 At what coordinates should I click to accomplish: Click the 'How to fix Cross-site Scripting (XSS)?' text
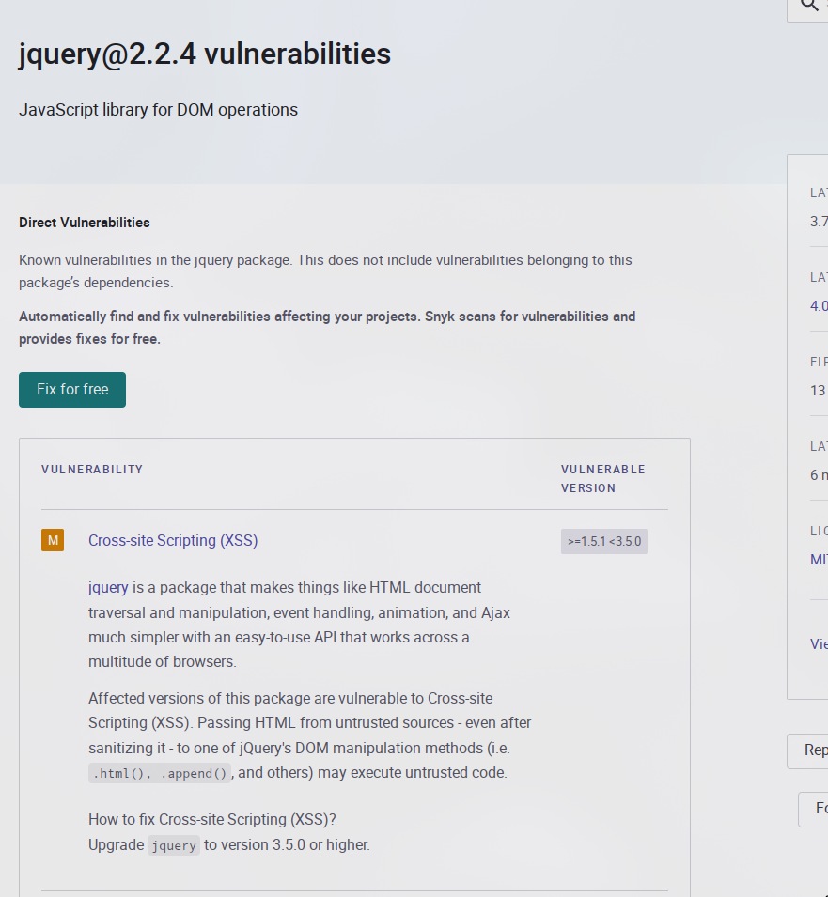coord(212,819)
